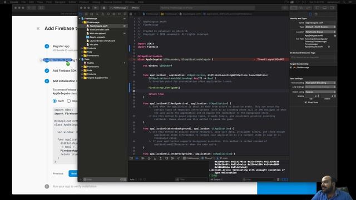Stop the running app in Xcode toolbar

104,8
